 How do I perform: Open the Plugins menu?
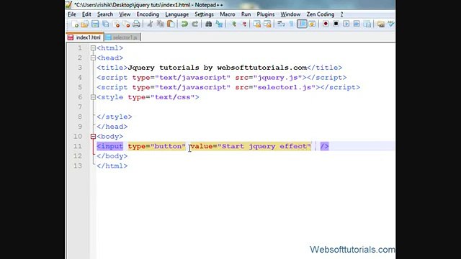266,14
